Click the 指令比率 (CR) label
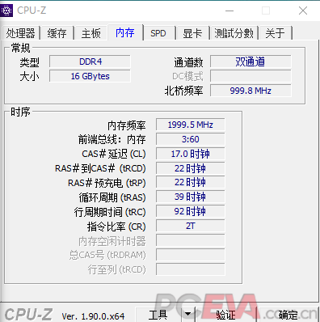Viewport: 320px width, 322px height. [116, 227]
